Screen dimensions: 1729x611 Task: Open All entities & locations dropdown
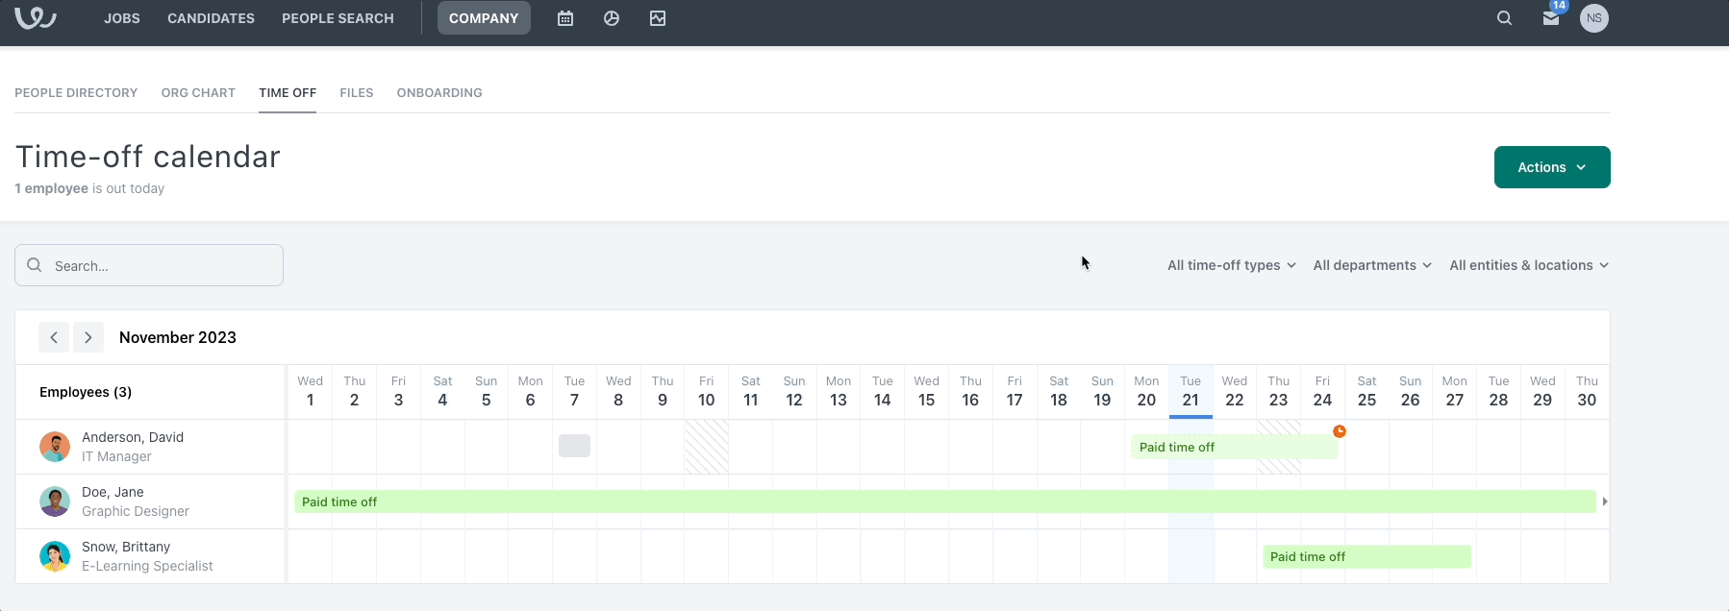pos(1528,265)
